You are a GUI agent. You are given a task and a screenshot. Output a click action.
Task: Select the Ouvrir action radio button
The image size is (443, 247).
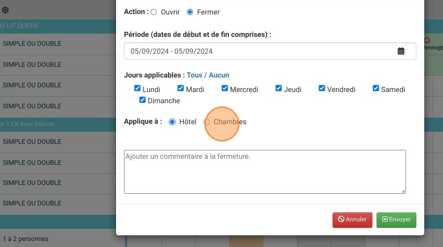coord(154,12)
